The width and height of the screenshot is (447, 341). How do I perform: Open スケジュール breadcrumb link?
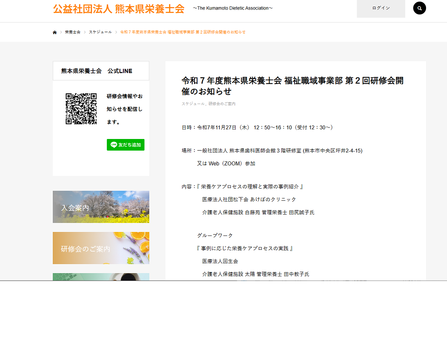[x=100, y=32]
